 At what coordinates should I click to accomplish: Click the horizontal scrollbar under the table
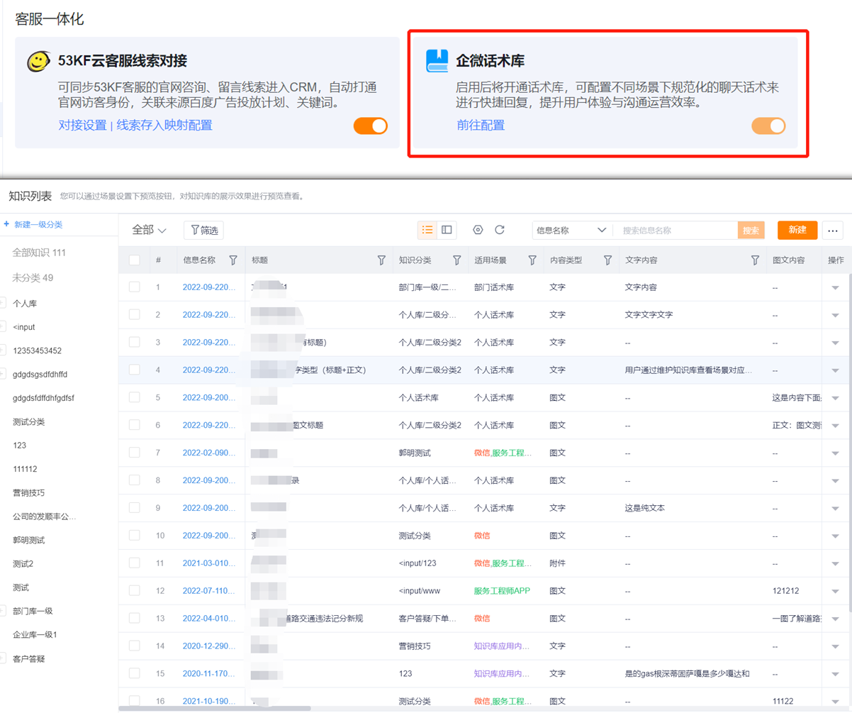pyautogui.click(x=215, y=708)
